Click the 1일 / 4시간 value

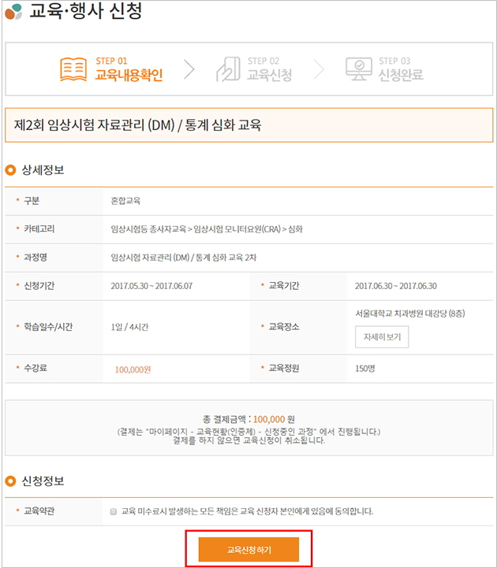coord(129,327)
